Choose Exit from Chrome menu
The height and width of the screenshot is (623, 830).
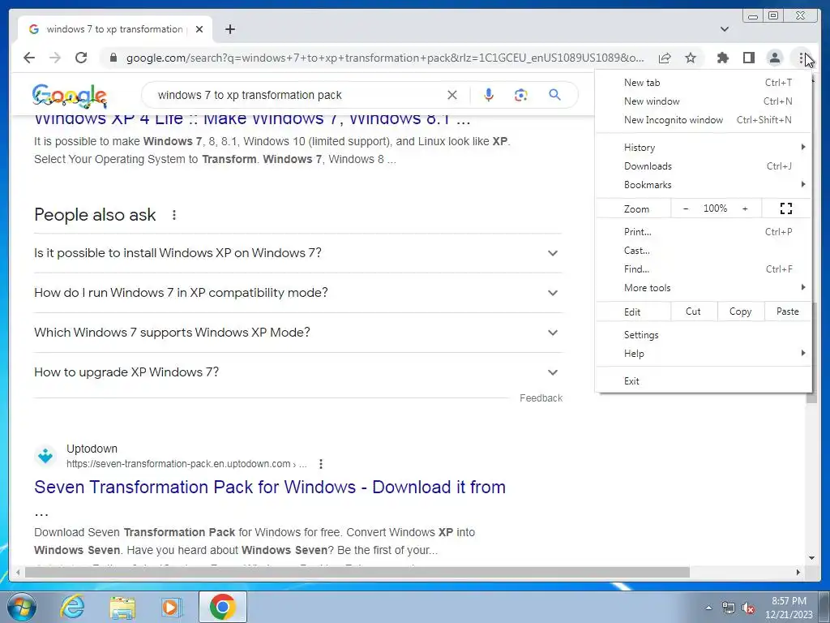coord(703,381)
